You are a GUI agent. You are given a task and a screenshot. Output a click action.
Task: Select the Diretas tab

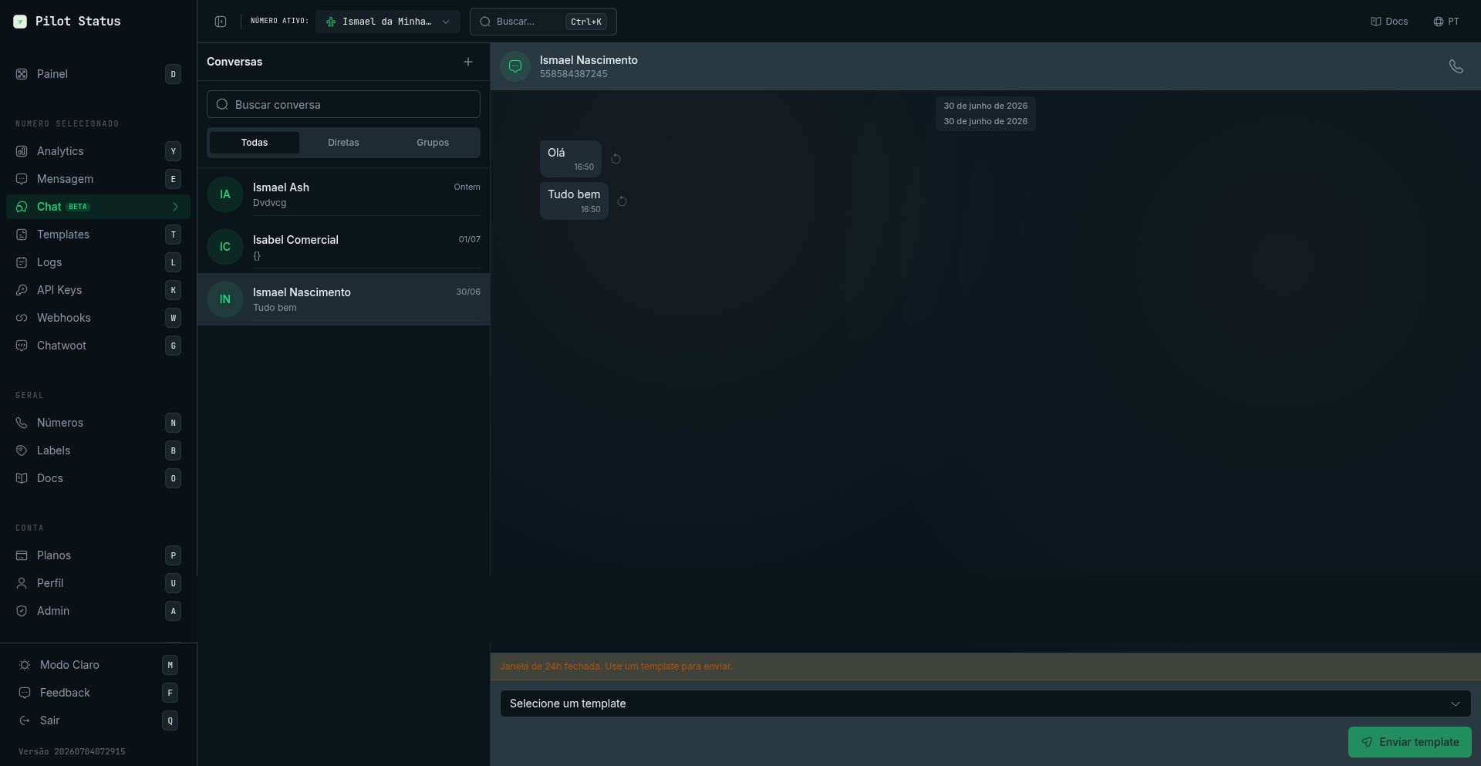click(343, 143)
